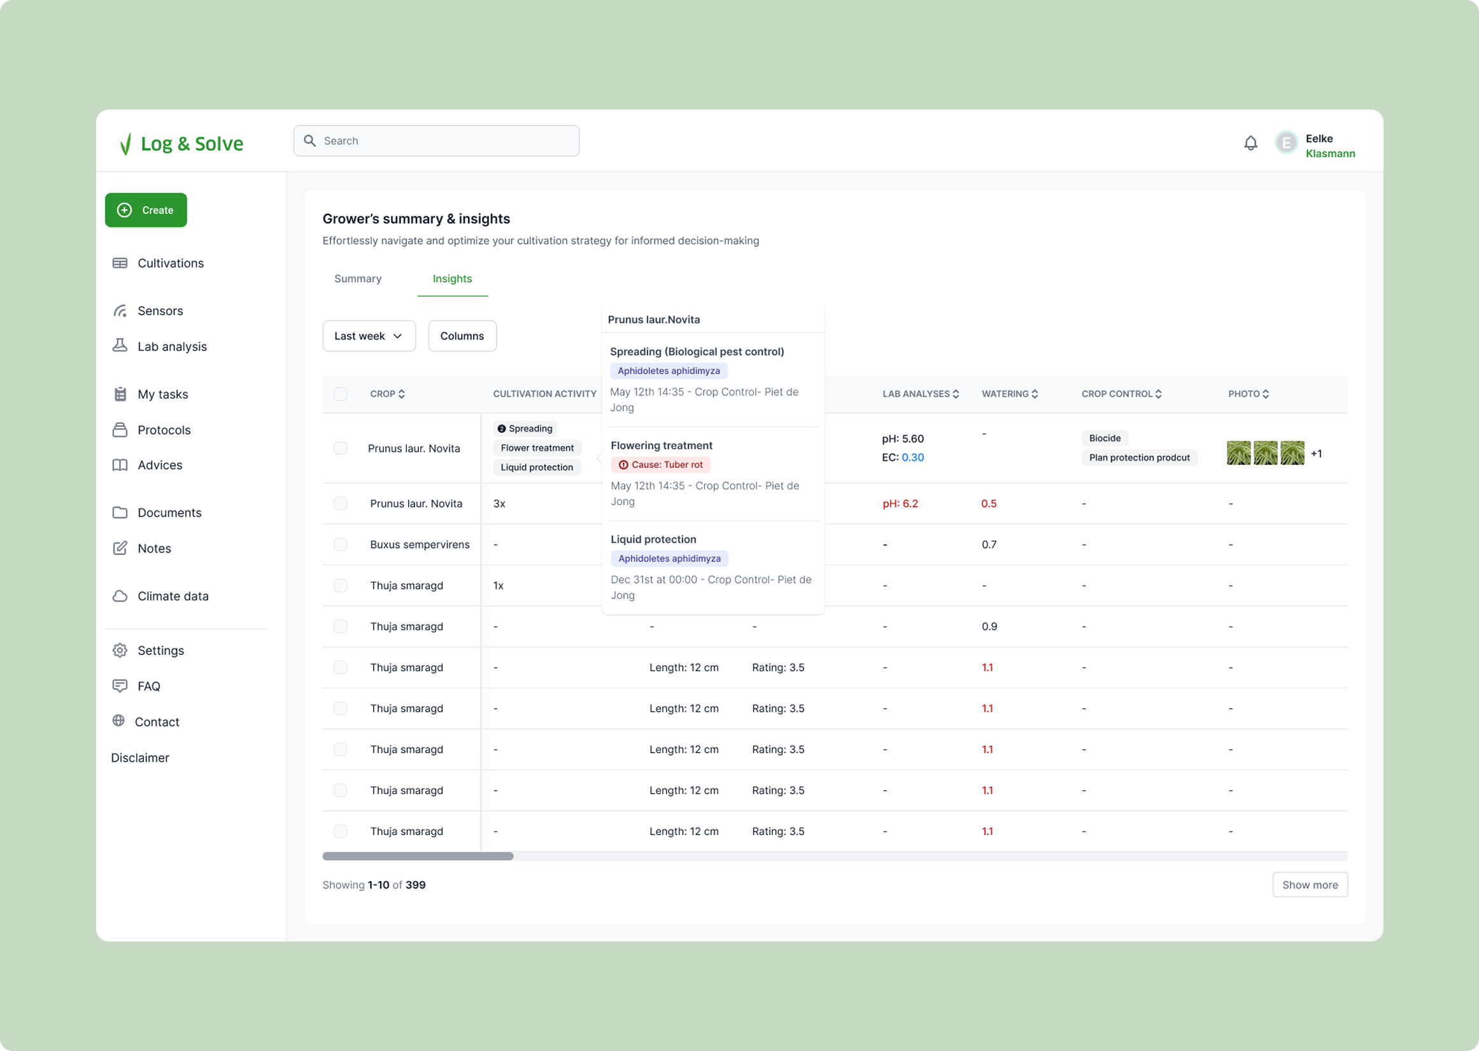The width and height of the screenshot is (1479, 1051).
Task: Click the Settings gear icon
Action: [x=120, y=651]
